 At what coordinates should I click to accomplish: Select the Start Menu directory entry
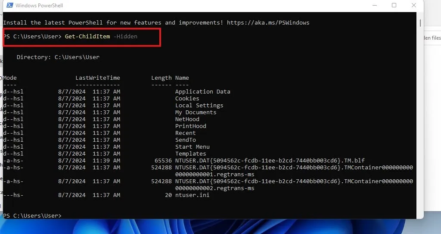point(192,147)
